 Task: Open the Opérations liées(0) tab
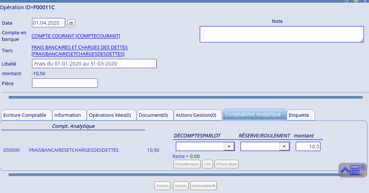110,115
